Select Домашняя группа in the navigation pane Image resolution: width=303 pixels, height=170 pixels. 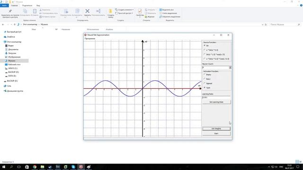click(x=15, y=91)
